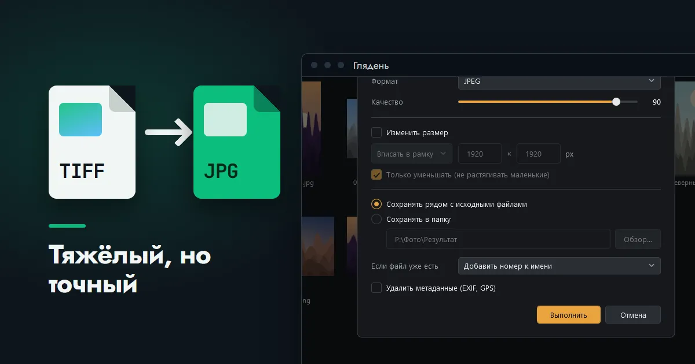The image size is (695, 364).
Task: Expand the Добавить номер к имени dropdown
Action: click(x=559, y=266)
